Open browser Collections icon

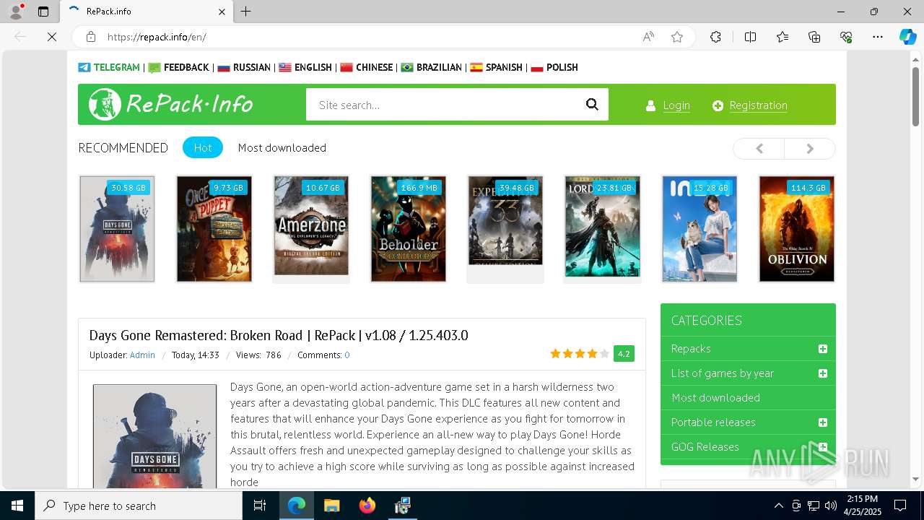tap(814, 37)
